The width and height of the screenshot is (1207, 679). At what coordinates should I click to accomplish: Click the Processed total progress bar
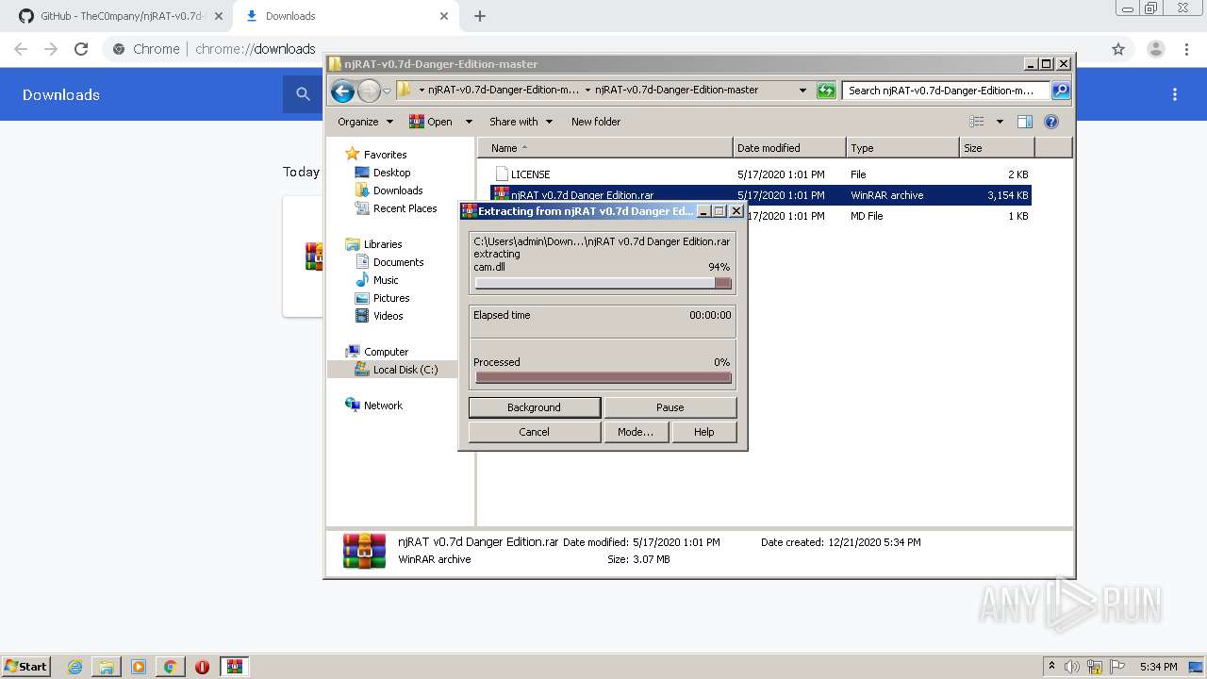(603, 378)
